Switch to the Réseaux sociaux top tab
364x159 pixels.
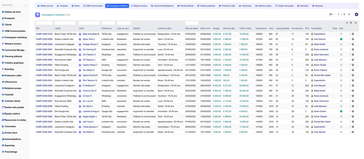click(139, 6)
